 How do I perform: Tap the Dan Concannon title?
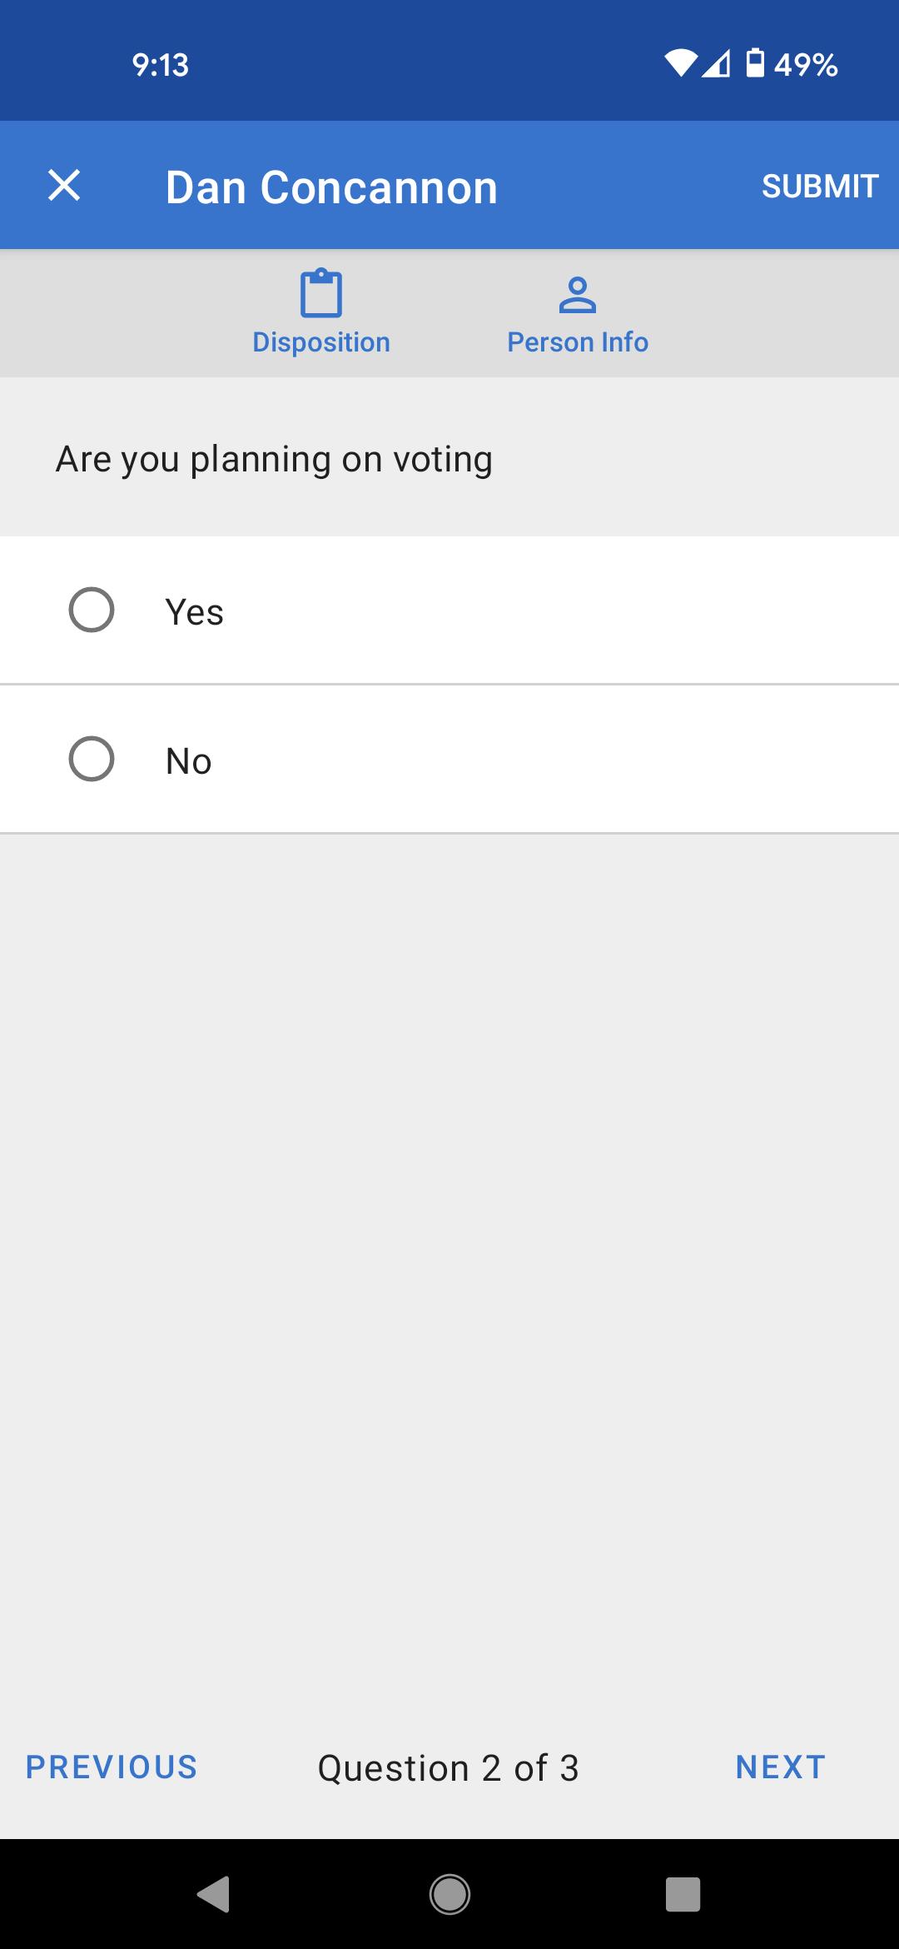[331, 187]
